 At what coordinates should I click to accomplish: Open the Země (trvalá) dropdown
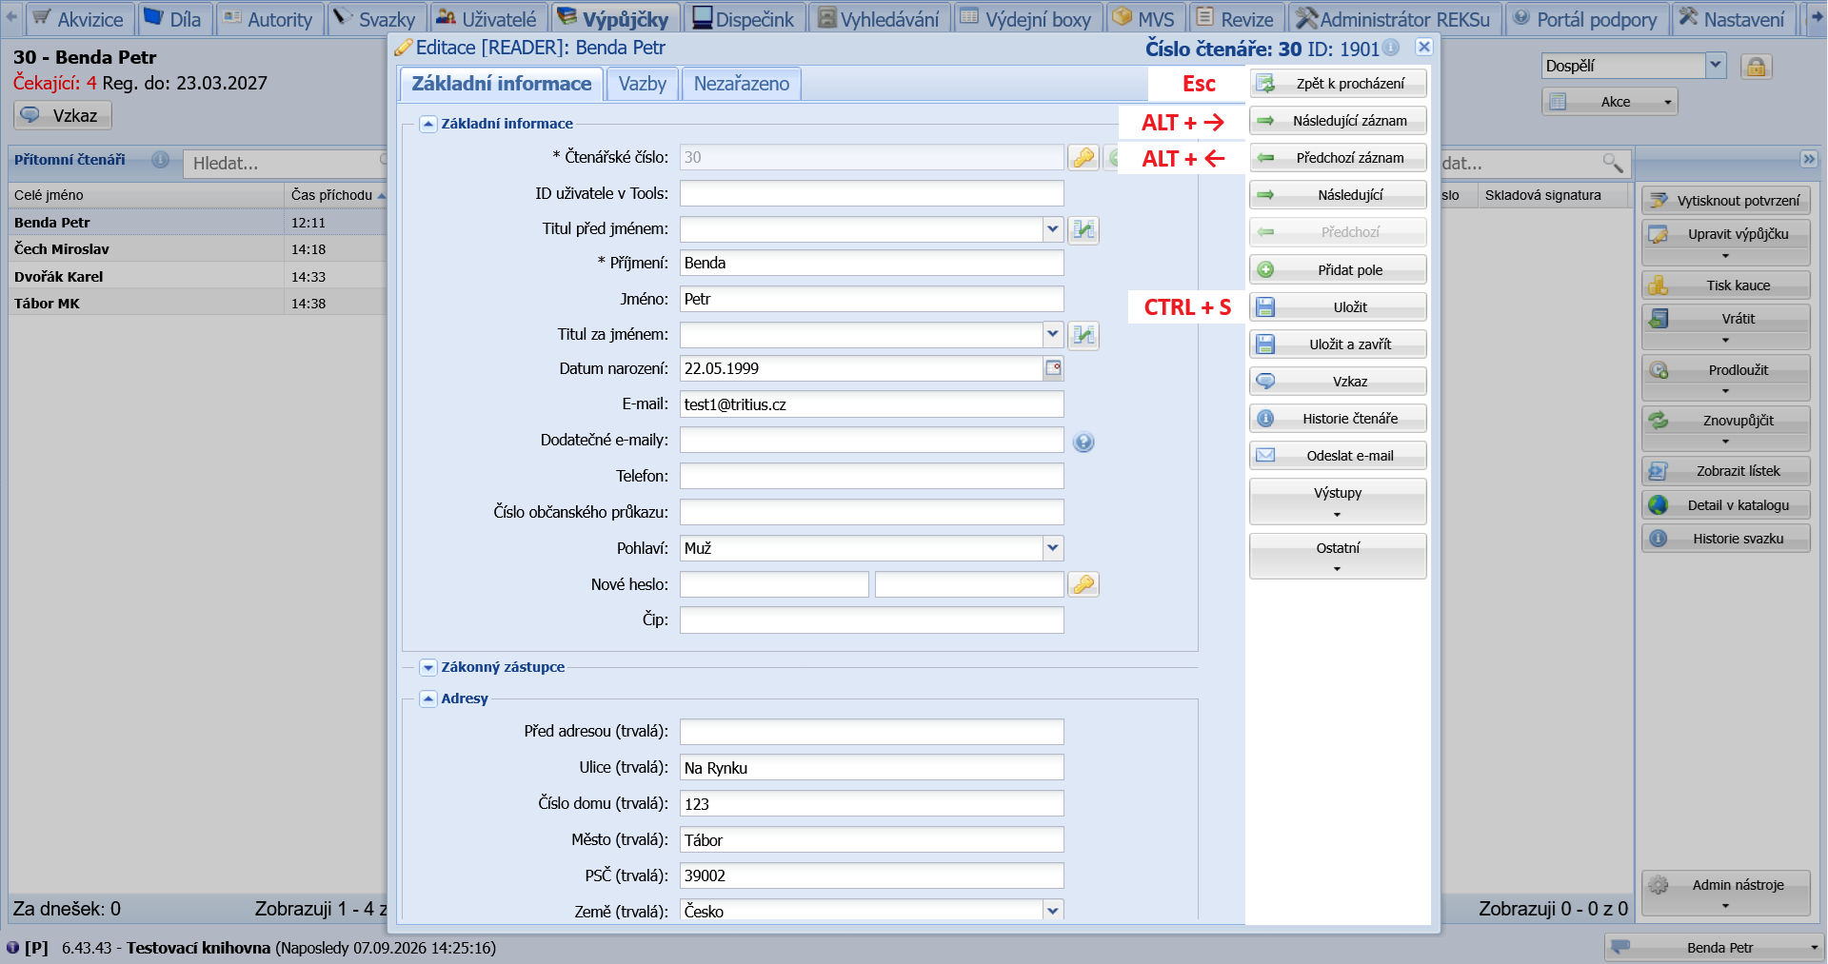1052,911
